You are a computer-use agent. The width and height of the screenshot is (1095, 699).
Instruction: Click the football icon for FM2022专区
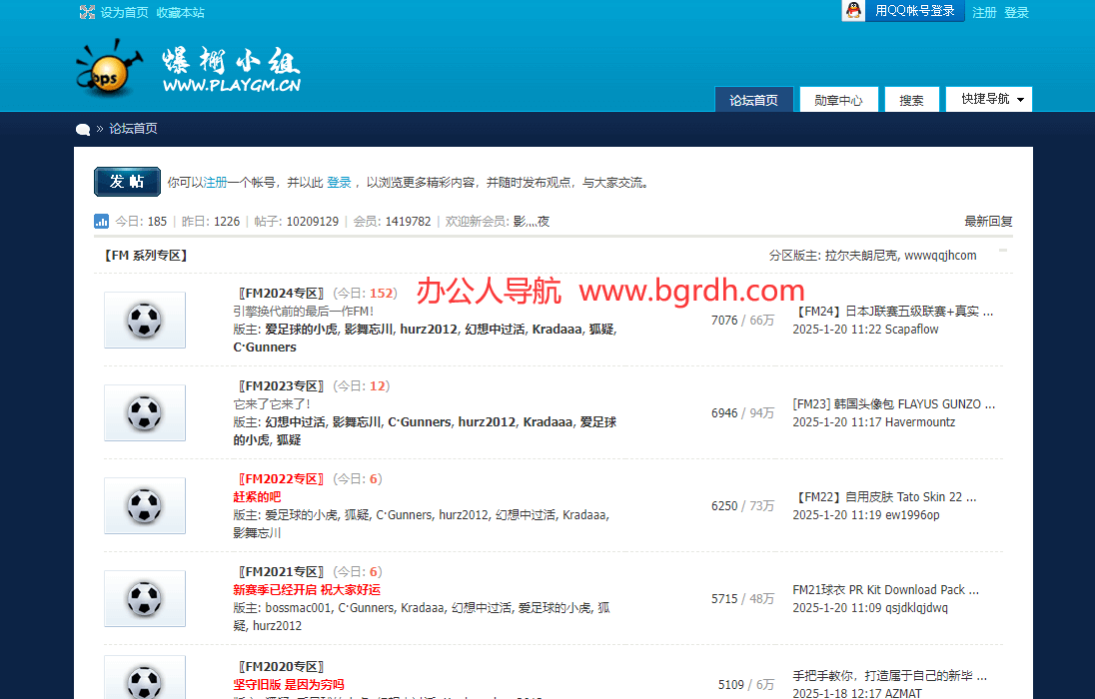coord(144,505)
